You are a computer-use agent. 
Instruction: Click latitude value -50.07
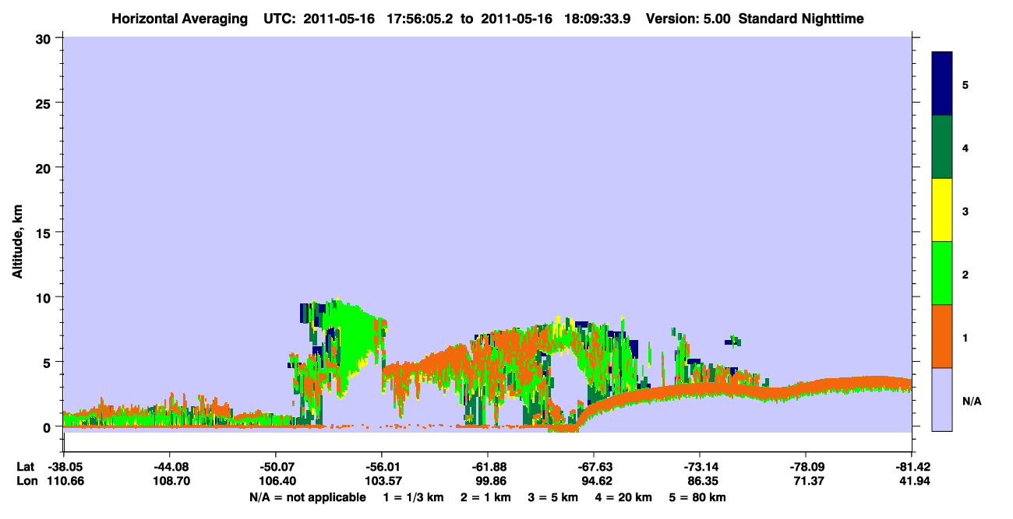(275, 467)
